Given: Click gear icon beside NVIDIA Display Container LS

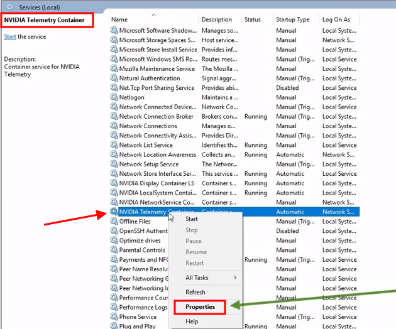Looking at the screenshot, I should point(114,183).
